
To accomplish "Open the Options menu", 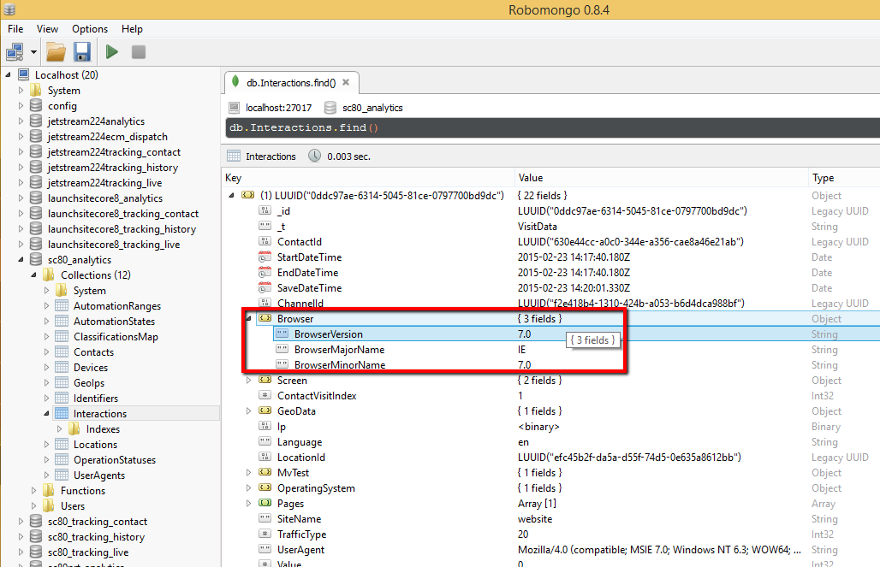I will point(90,29).
